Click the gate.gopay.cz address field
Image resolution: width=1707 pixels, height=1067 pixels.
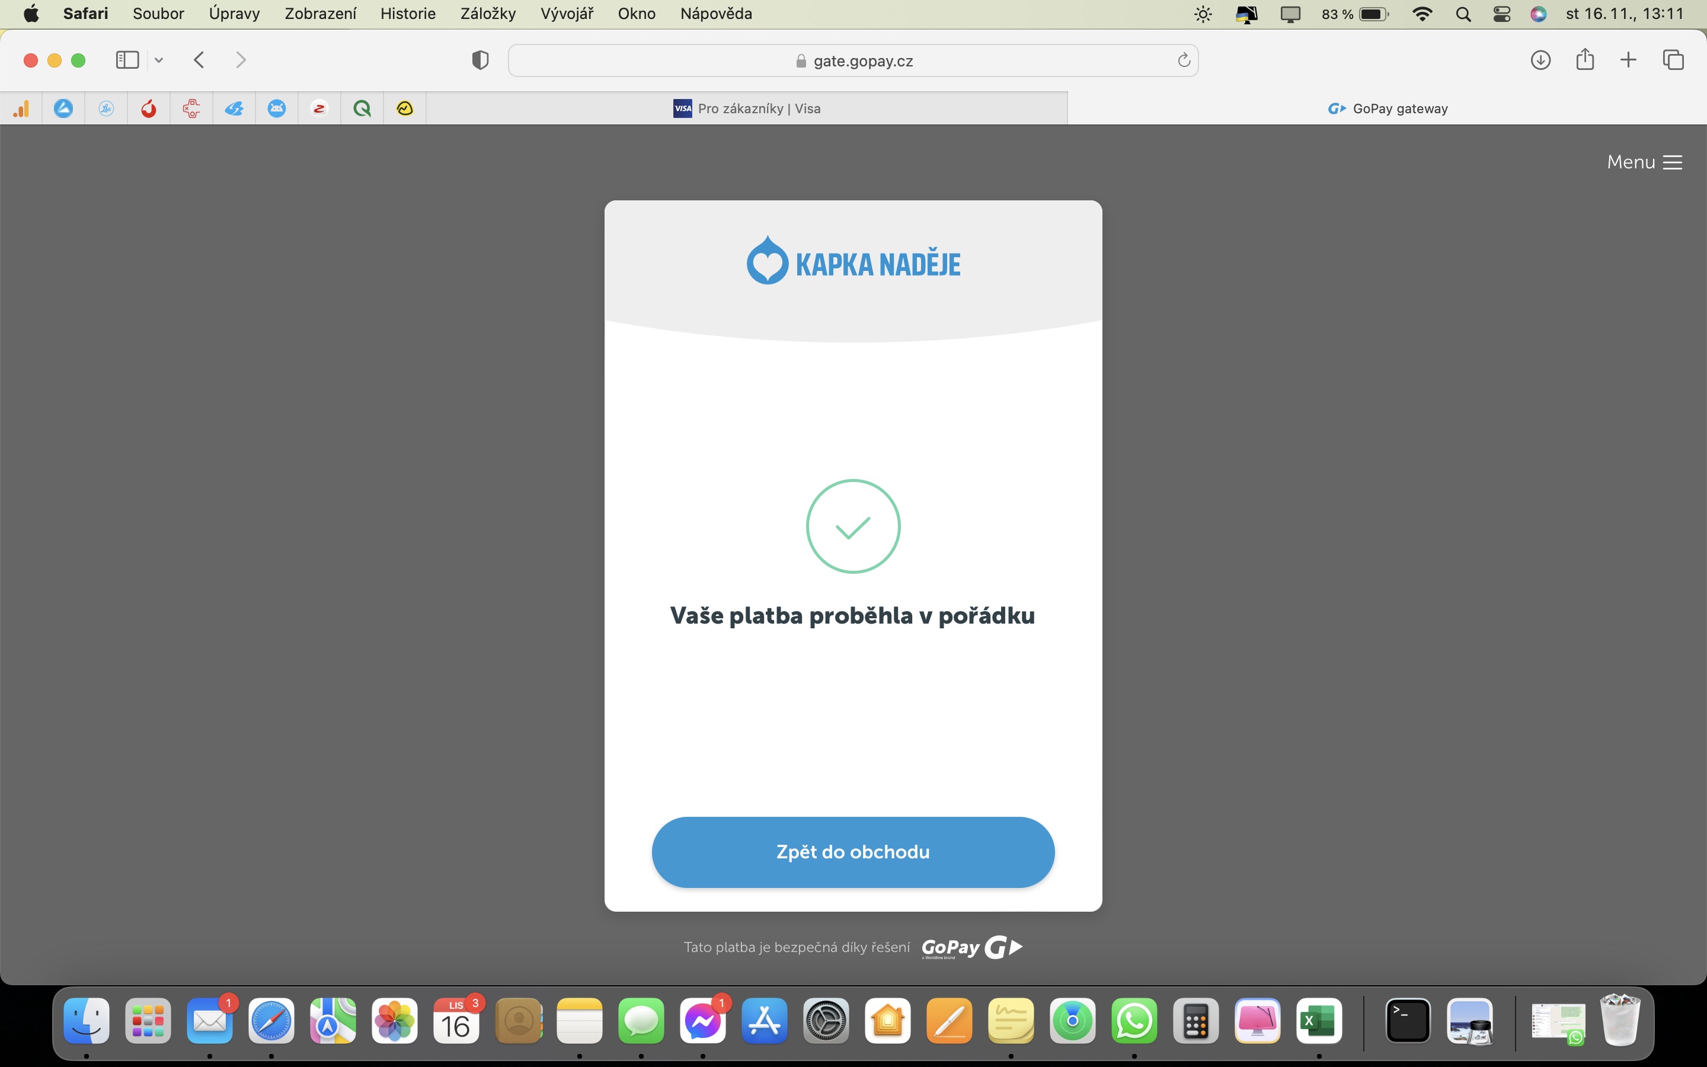(852, 60)
